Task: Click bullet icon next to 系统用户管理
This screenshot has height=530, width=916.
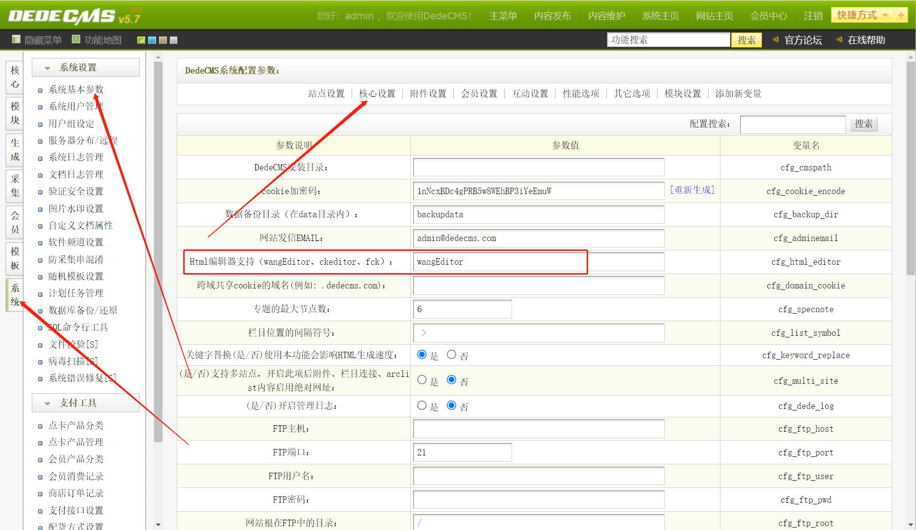Action: coord(40,107)
